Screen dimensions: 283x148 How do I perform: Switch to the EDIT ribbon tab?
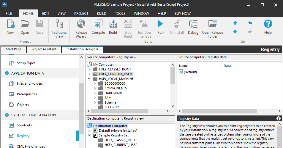tap(46, 14)
